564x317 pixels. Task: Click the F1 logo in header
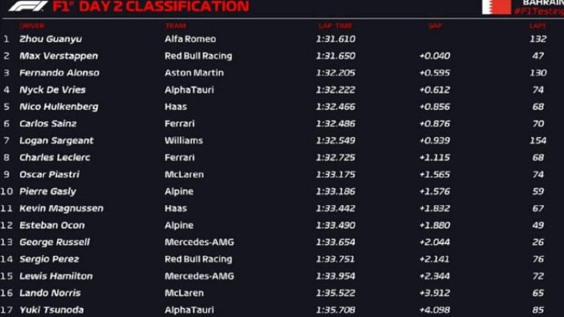28,6
